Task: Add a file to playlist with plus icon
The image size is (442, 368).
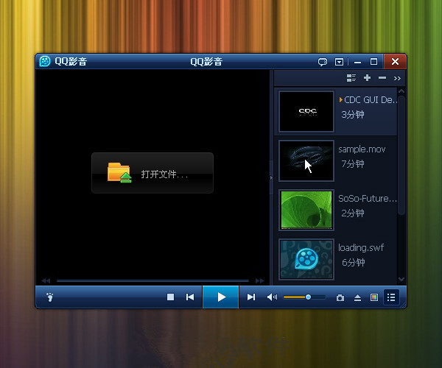Action: [x=367, y=78]
